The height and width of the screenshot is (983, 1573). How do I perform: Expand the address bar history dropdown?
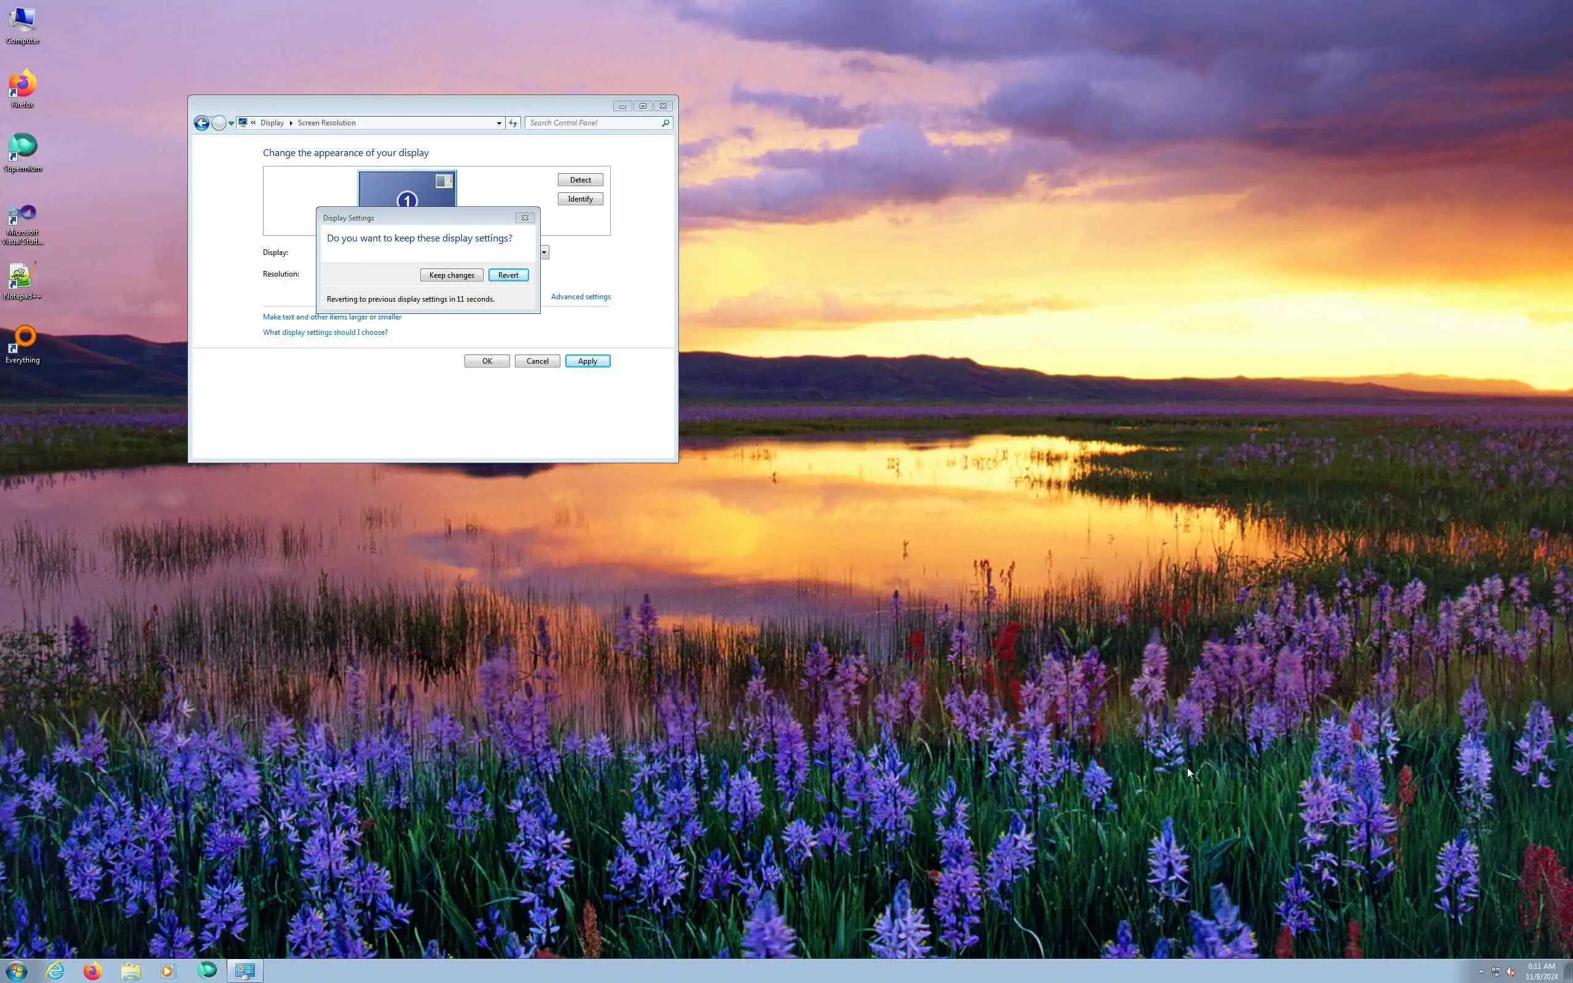coord(498,123)
